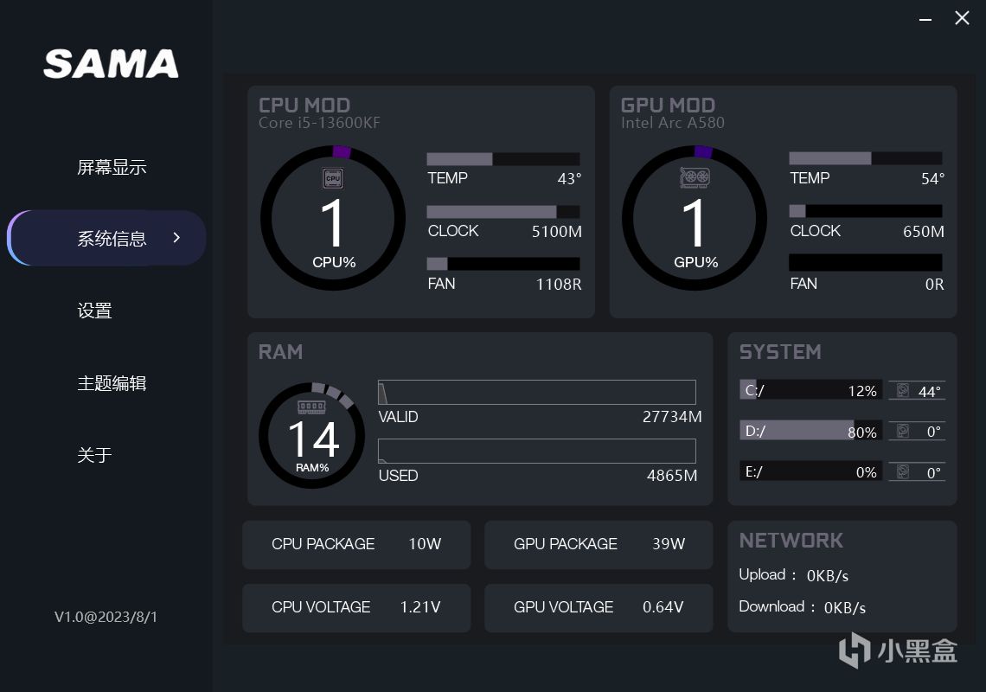Open the 设置 settings page

[94, 311]
